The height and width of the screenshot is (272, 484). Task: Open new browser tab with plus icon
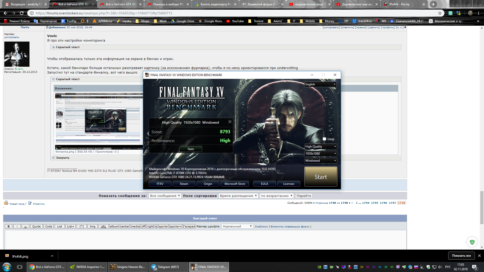pos(433,4)
